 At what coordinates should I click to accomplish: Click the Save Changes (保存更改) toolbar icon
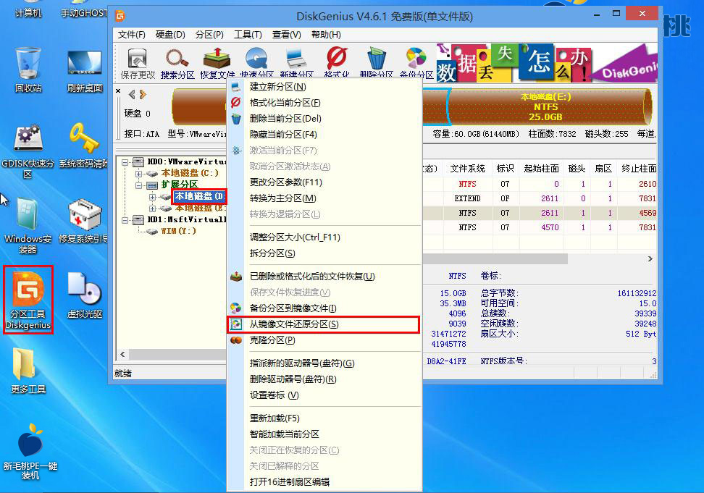(138, 64)
